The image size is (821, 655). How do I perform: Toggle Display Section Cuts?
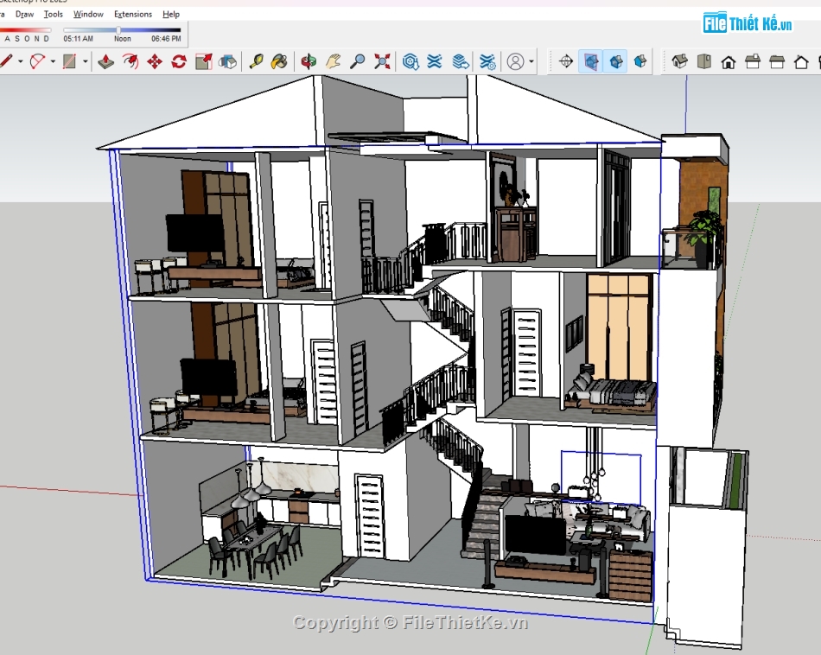point(615,61)
